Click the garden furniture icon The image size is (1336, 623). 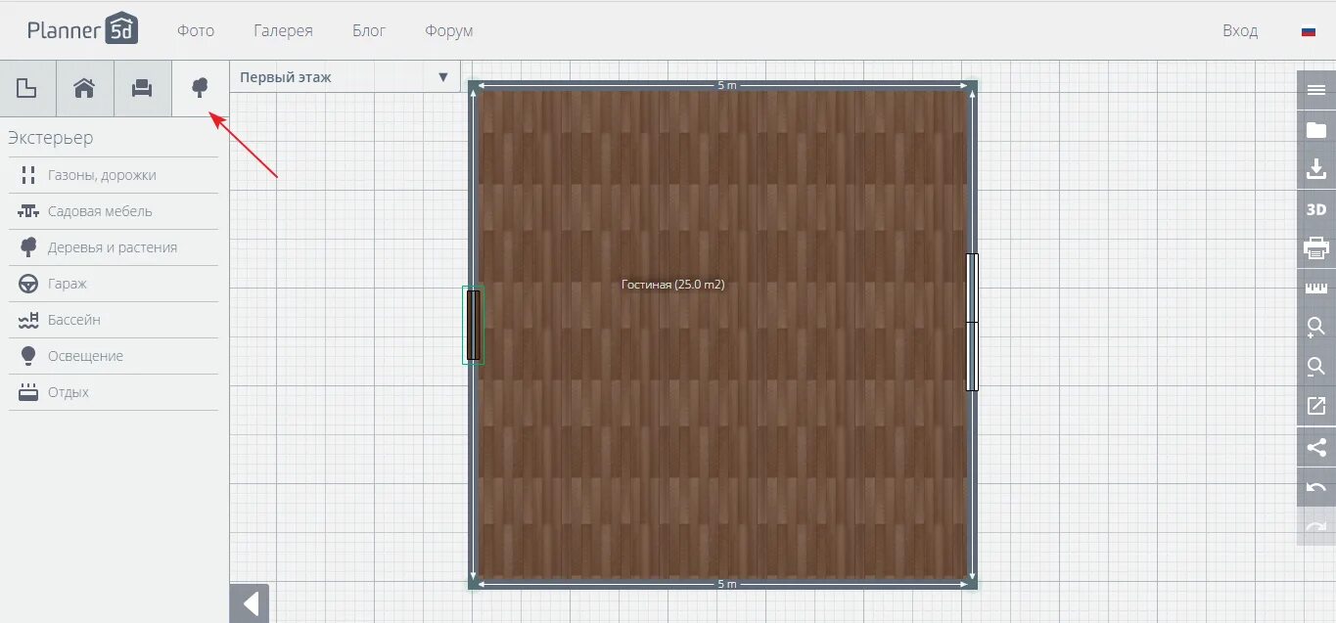pyautogui.click(x=28, y=211)
